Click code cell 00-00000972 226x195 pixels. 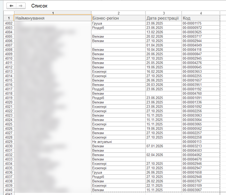pos(201,28)
